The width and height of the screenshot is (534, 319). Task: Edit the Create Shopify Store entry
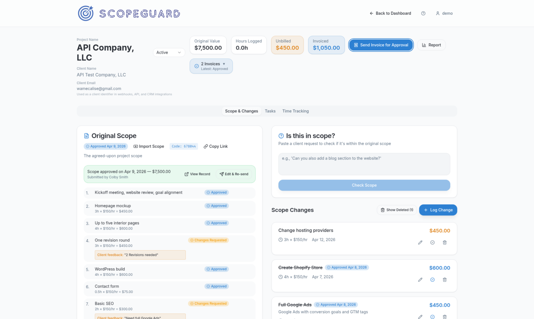[x=420, y=280]
